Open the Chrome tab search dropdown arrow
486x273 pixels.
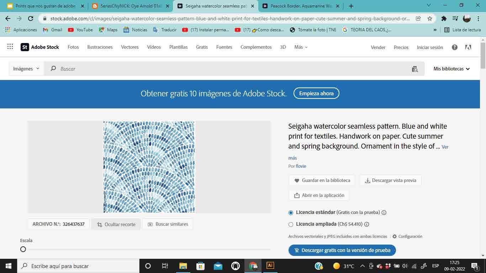point(429,5)
